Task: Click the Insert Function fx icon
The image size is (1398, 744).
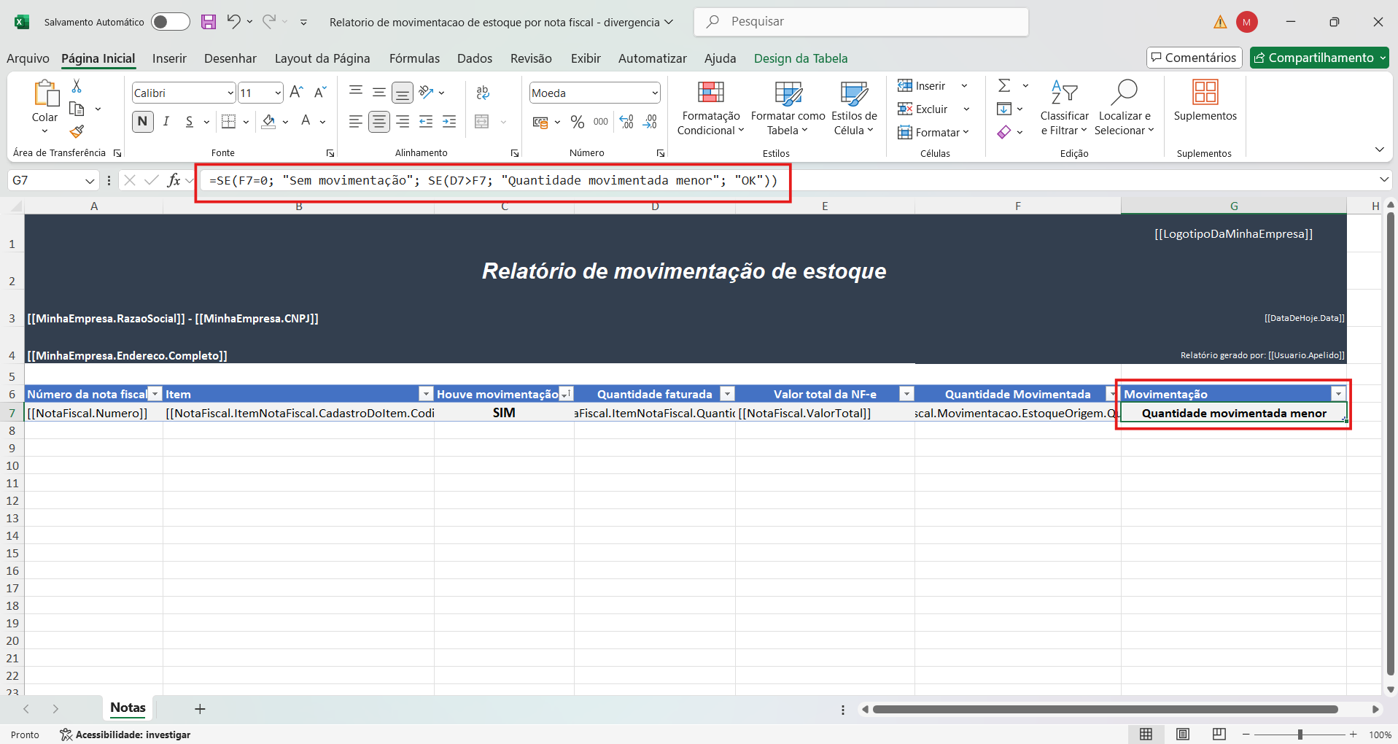Action: click(174, 180)
